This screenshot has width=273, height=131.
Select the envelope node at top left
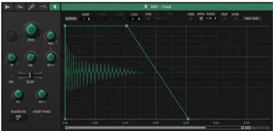click(x=65, y=26)
